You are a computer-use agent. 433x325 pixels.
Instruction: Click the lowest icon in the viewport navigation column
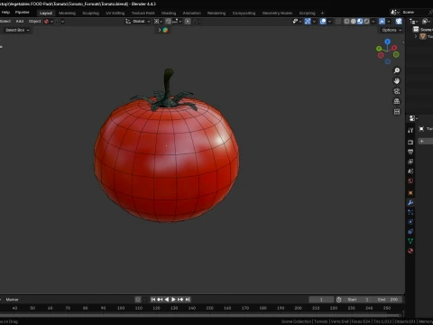(397, 112)
